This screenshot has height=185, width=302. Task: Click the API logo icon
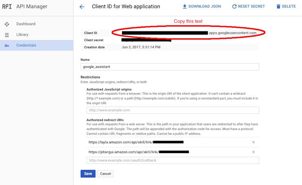pyautogui.click(x=7, y=7)
